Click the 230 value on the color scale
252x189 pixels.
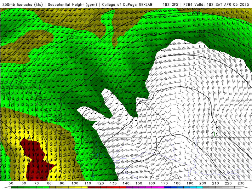click(x=241, y=183)
